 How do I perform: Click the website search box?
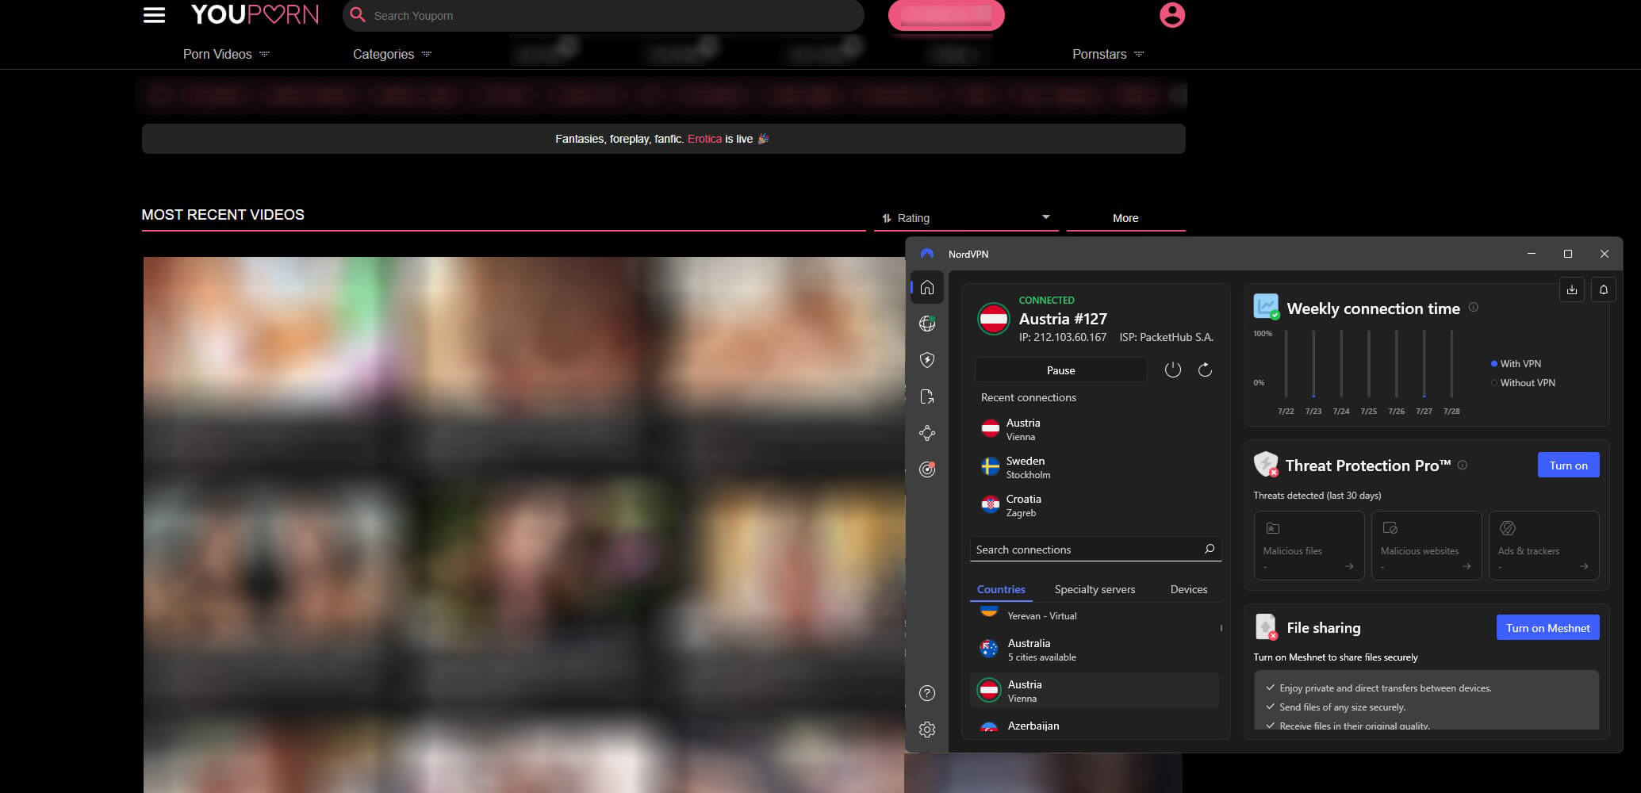tap(603, 15)
